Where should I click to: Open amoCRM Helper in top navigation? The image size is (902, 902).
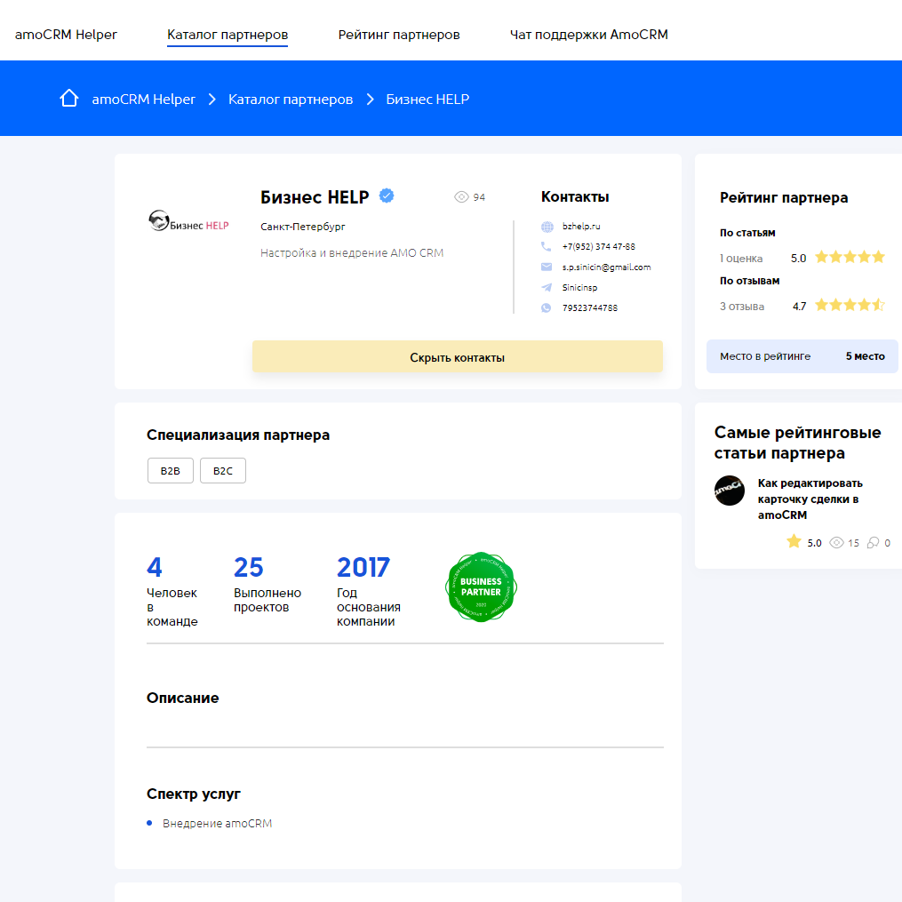[66, 35]
